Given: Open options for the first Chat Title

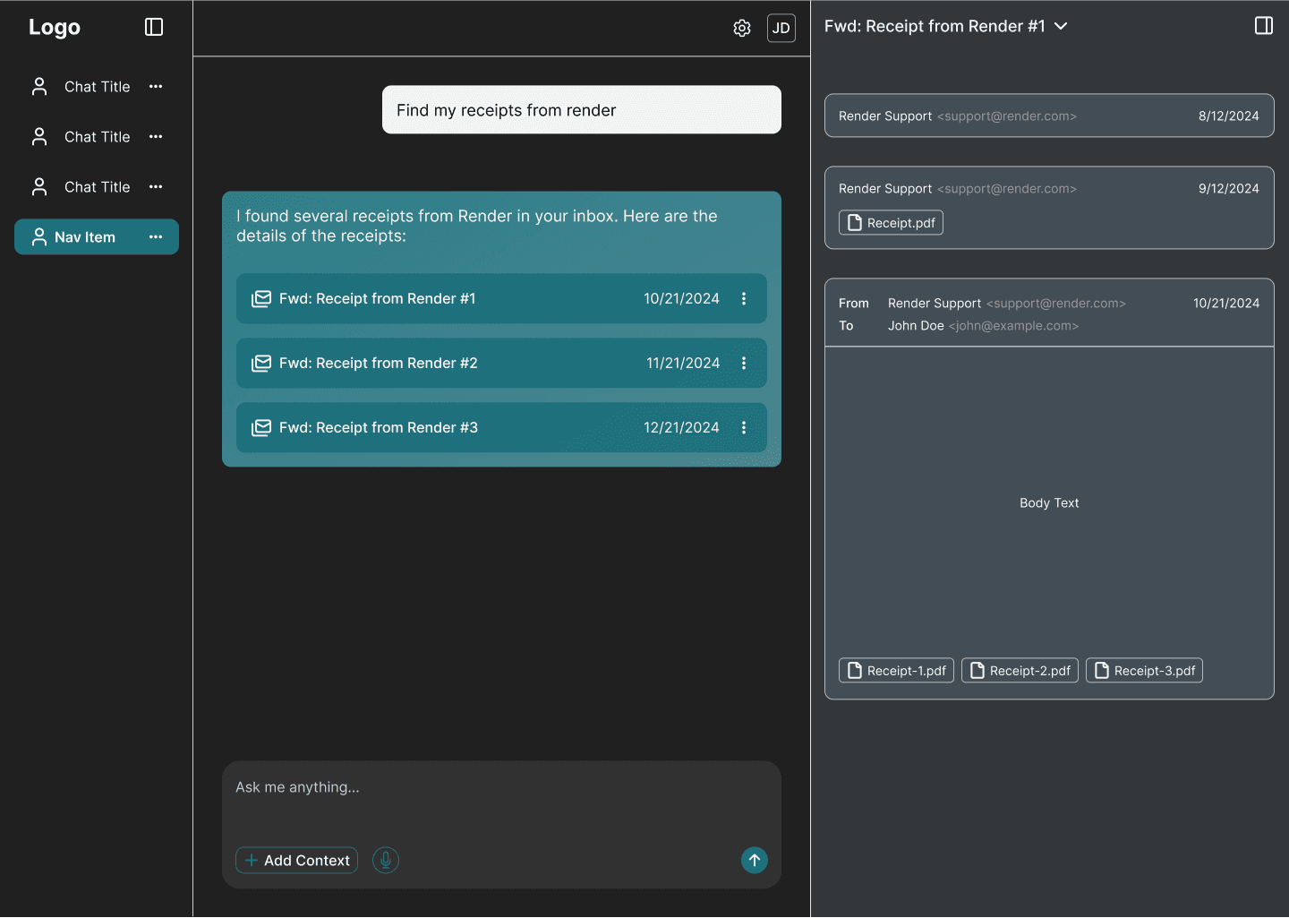Looking at the screenshot, I should 156,87.
